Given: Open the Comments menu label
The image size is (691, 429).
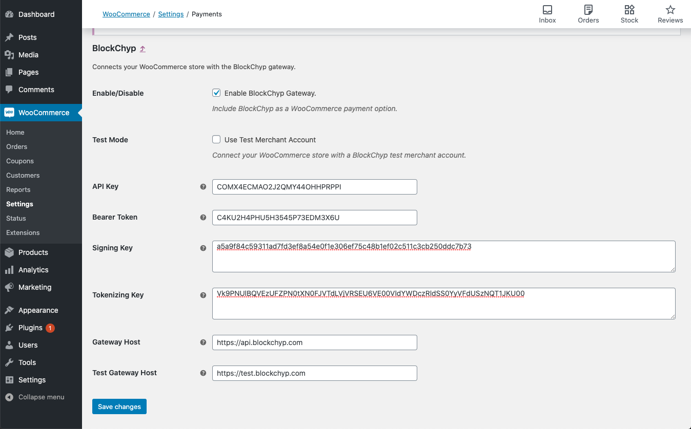Looking at the screenshot, I should pyautogui.click(x=36, y=90).
